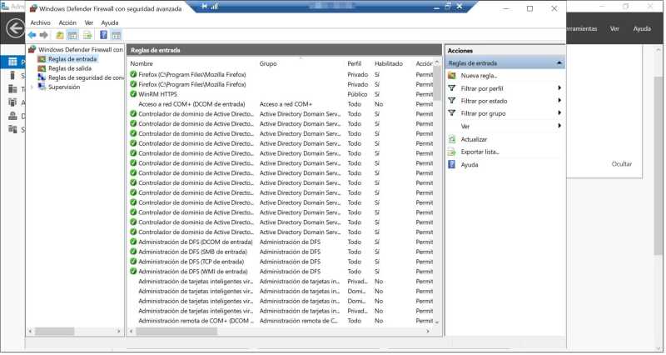Open Herramientas menu in Server Manager
This screenshot has height=355, width=666.
pos(581,28)
